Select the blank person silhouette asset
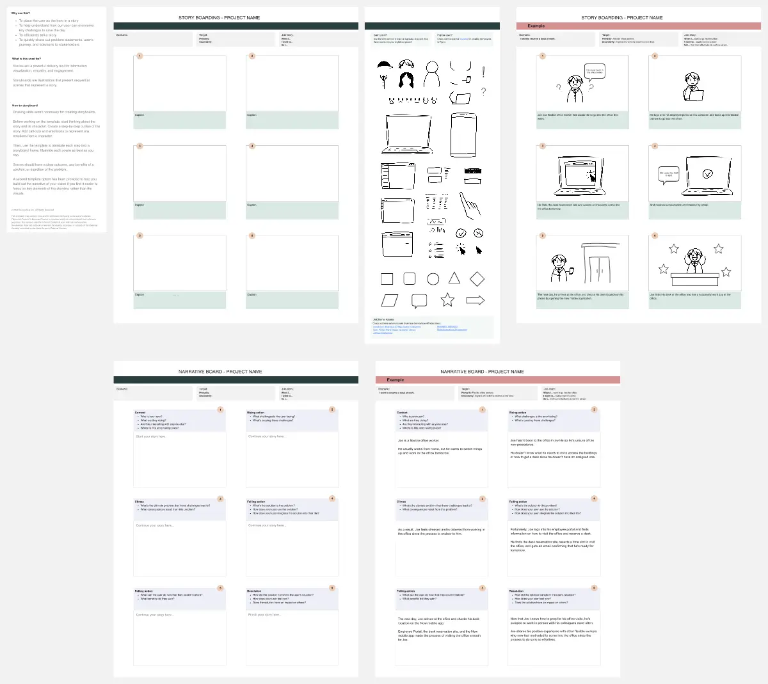The height and width of the screenshot is (684, 768). click(x=433, y=75)
